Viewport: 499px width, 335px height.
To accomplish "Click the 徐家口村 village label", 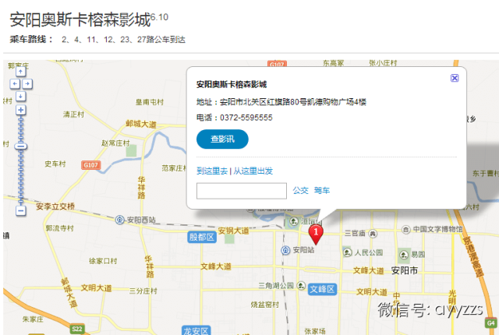I will (x=103, y=261).
